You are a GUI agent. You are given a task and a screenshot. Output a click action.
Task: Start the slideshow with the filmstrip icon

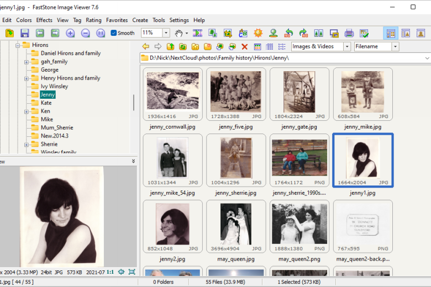click(197, 33)
